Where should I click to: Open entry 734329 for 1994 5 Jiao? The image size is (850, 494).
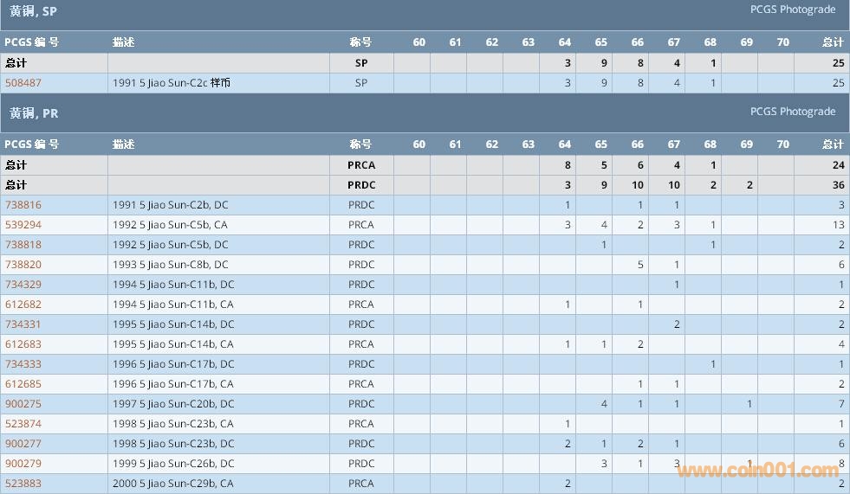pos(23,285)
